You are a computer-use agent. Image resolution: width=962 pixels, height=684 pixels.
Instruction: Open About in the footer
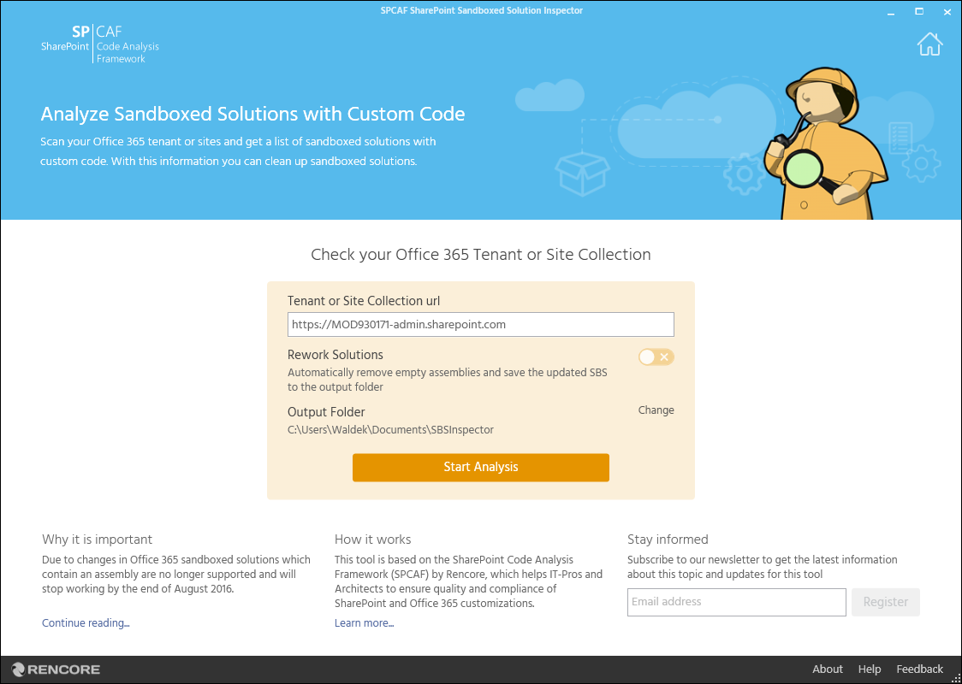(x=828, y=669)
